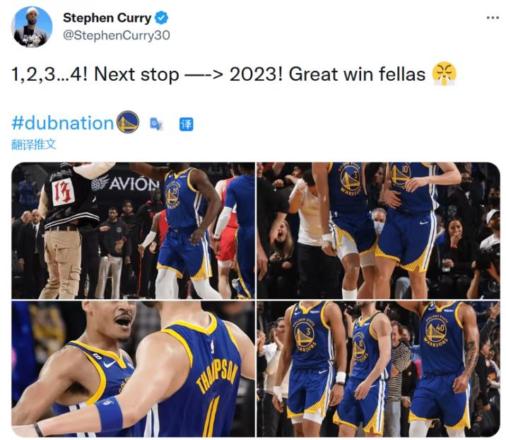Click the Warriors bridge logo emoji
506x440 pixels.
click(x=127, y=122)
